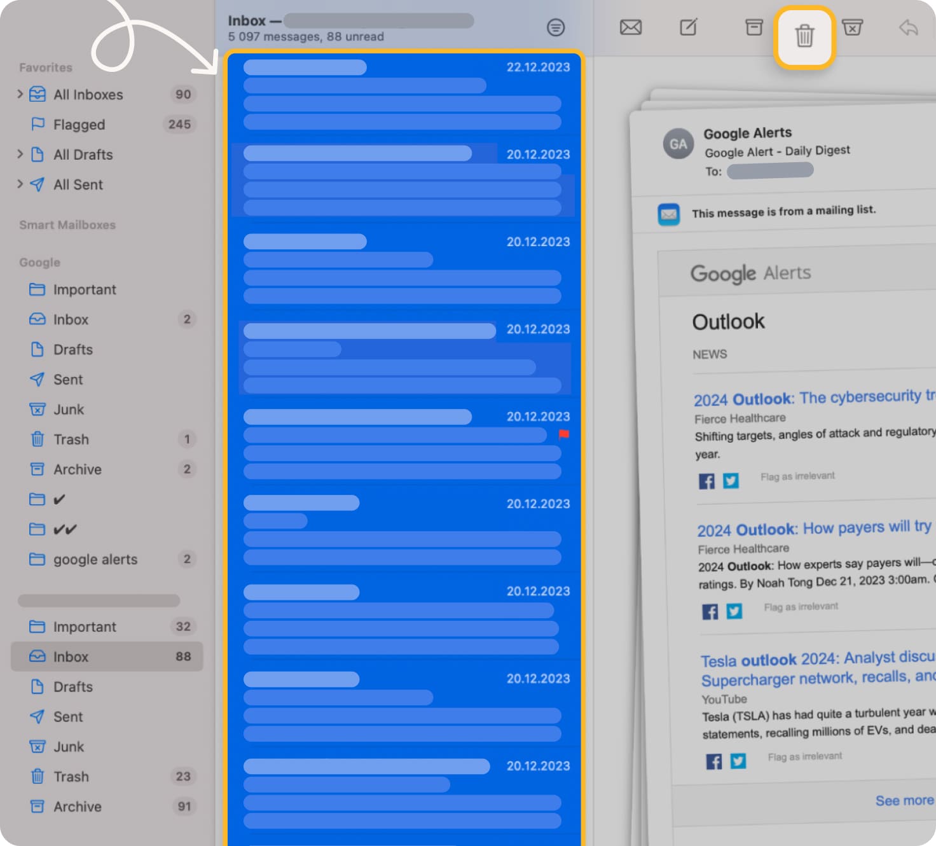Open the Flagged mailbox
Screen dimensions: 936x846
point(79,125)
